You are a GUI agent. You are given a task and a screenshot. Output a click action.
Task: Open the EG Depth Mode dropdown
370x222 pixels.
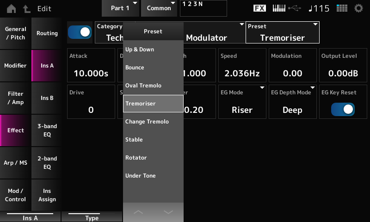[x=292, y=102]
